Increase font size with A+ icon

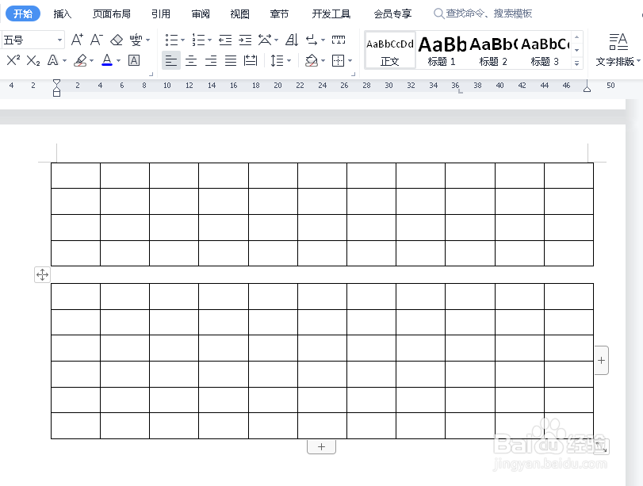[x=77, y=40]
